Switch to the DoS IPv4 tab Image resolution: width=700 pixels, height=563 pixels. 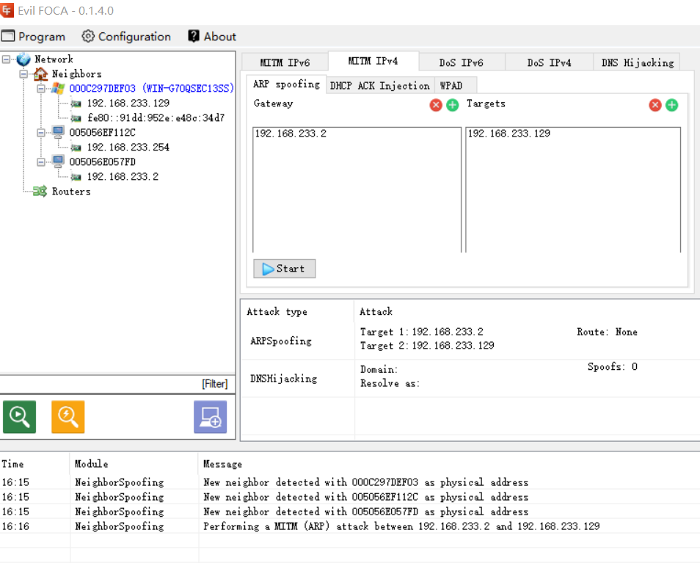[x=549, y=62]
